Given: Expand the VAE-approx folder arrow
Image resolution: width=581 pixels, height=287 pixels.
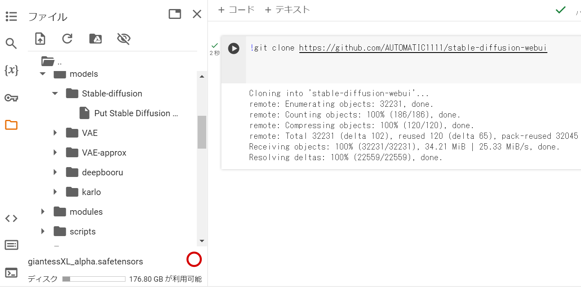Looking at the screenshot, I should coord(55,153).
